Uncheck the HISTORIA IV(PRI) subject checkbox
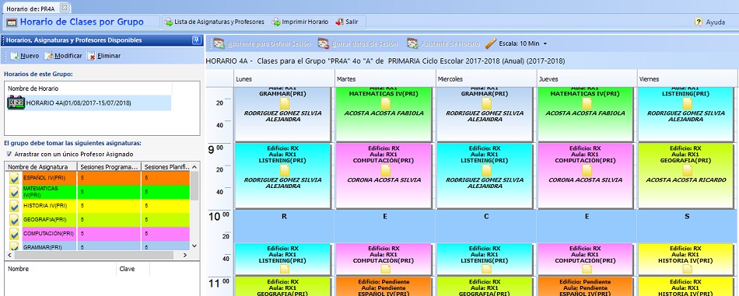The width and height of the screenshot is (739, 296). point(15,206)
